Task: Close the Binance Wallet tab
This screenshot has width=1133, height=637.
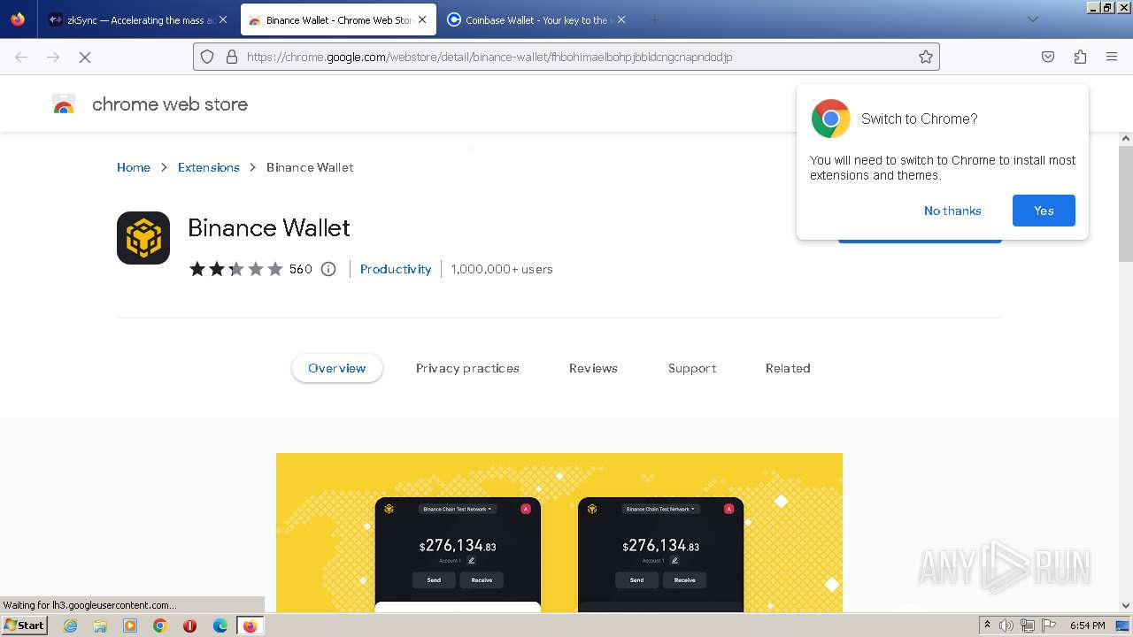Action: (x=422, y=19)
